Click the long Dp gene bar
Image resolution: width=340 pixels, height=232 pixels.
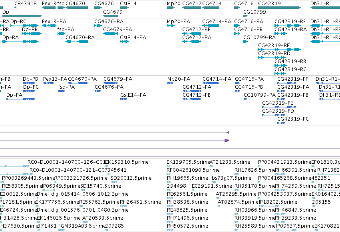[22, 16]
